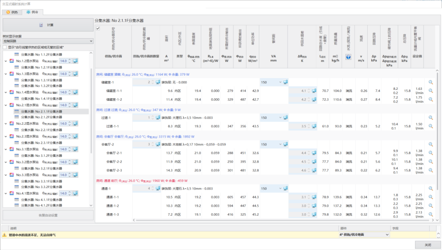Image resolution: width=442 pixels, height=250 pixels.
Task: Collapse the No.2.2混水泵站 tree node
Action: 5,124
